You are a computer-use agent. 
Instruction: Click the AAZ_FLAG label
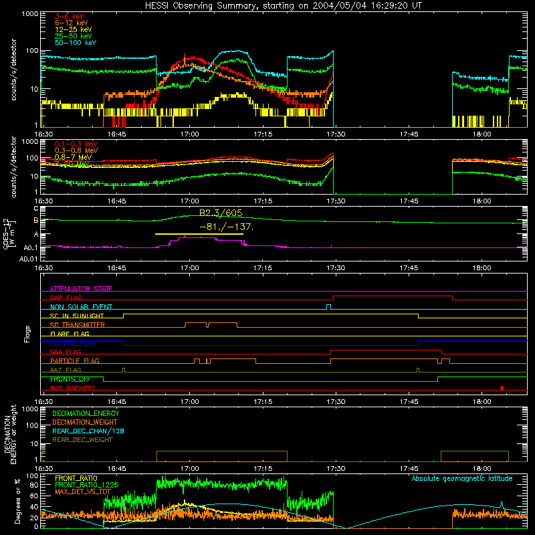pyautogui.click(x=66, y=370)
